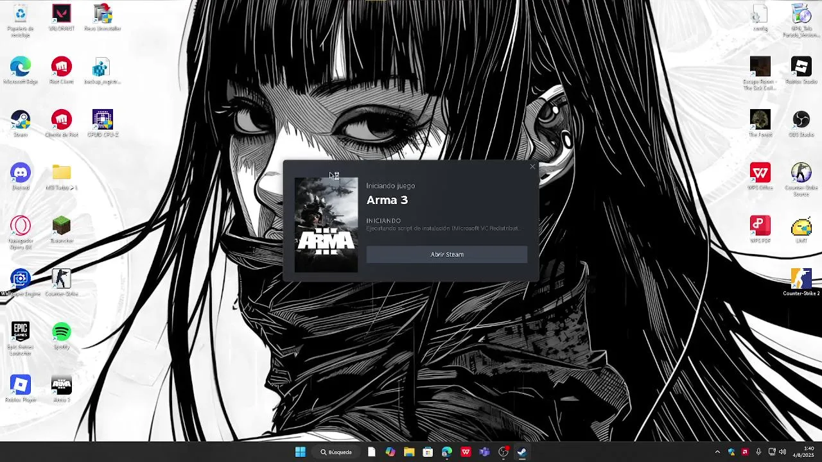Select the Counter-Strike shortcut beside Wallpaper Engine
822x462 pixels.
(x=62, y=283)
